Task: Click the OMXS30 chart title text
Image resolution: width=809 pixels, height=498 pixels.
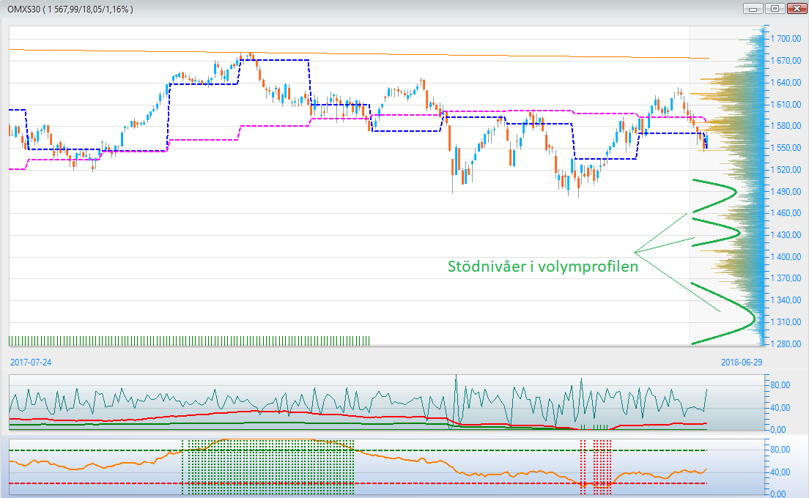Action: 70,10
